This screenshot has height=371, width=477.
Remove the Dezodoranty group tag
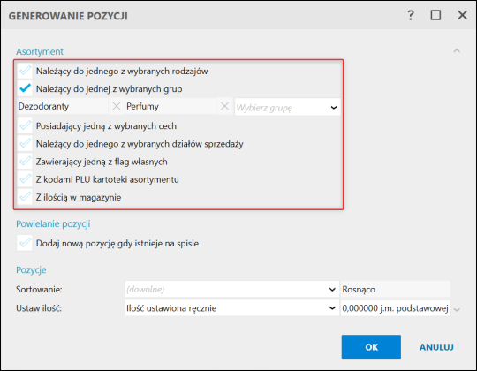117,106
